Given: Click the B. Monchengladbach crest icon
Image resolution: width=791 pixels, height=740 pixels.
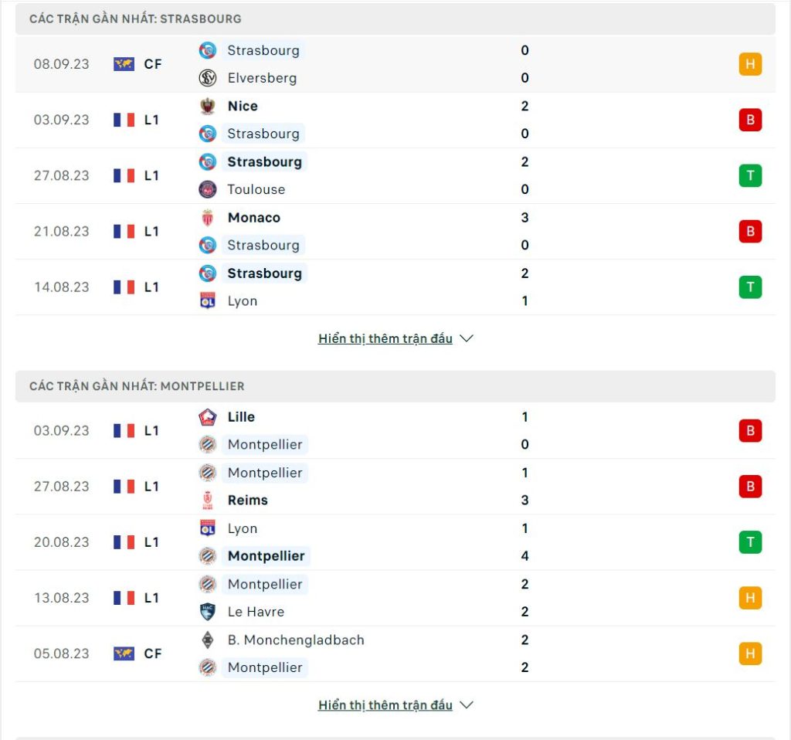Looking at the screenshot, I should click(207, 640).
